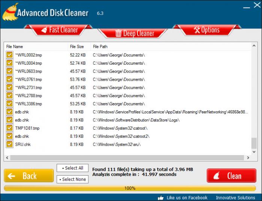Uncheck edb.chk in catroot2 folder
Image resolution: width=262 pixels, height=201 pixels.
9,136
